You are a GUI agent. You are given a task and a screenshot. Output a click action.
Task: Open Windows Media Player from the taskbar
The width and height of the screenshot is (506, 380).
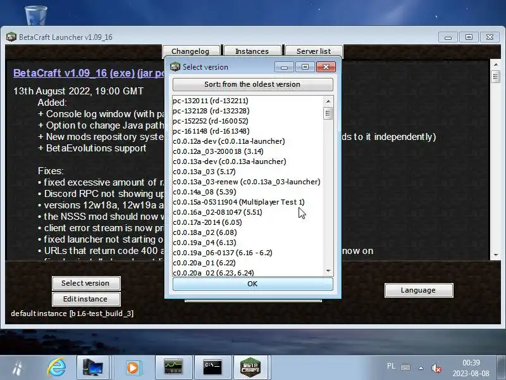[x=133, y=368]
